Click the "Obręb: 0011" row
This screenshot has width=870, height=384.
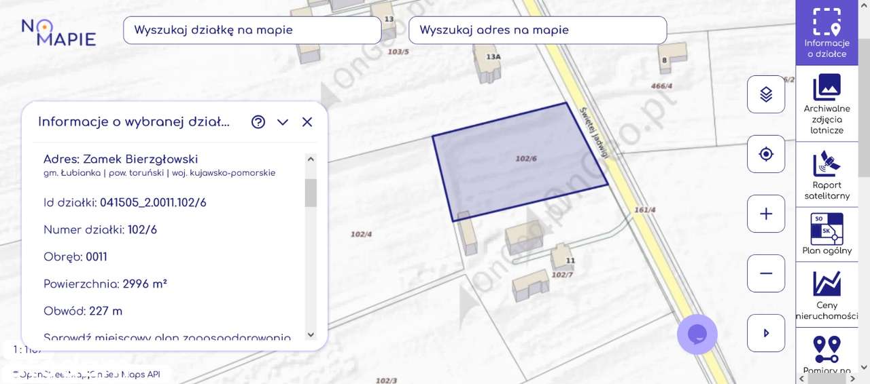pyautogui.click(x=75, y=257)
